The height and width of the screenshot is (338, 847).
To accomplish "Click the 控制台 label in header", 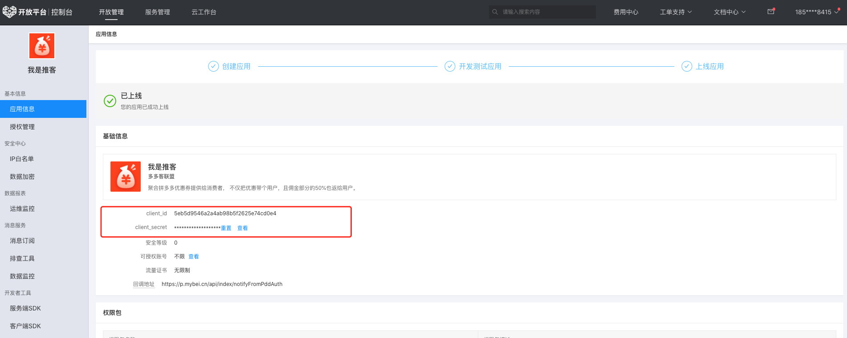I will point(62,12).
